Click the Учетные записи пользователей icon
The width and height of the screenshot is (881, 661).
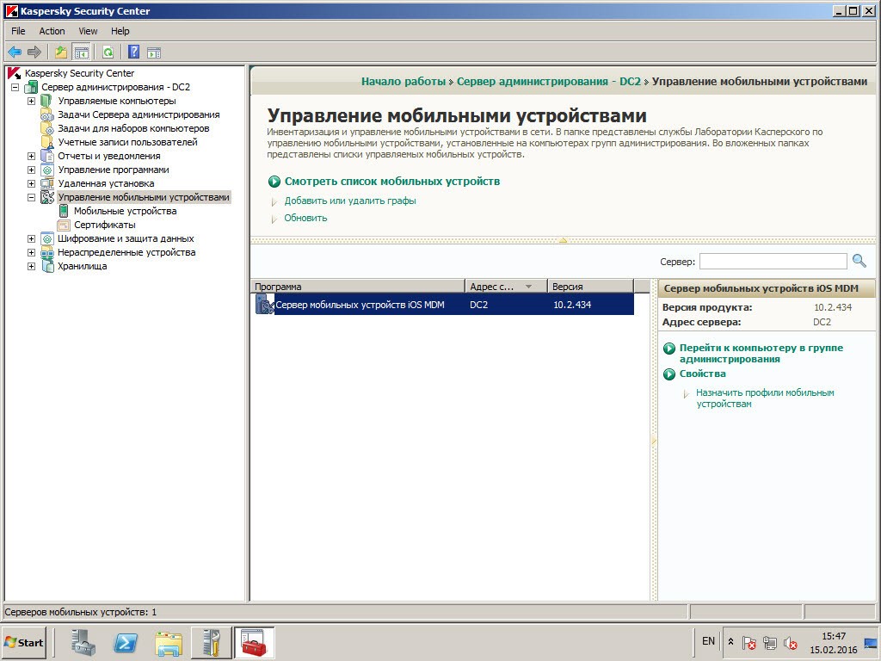coord(47,142)
